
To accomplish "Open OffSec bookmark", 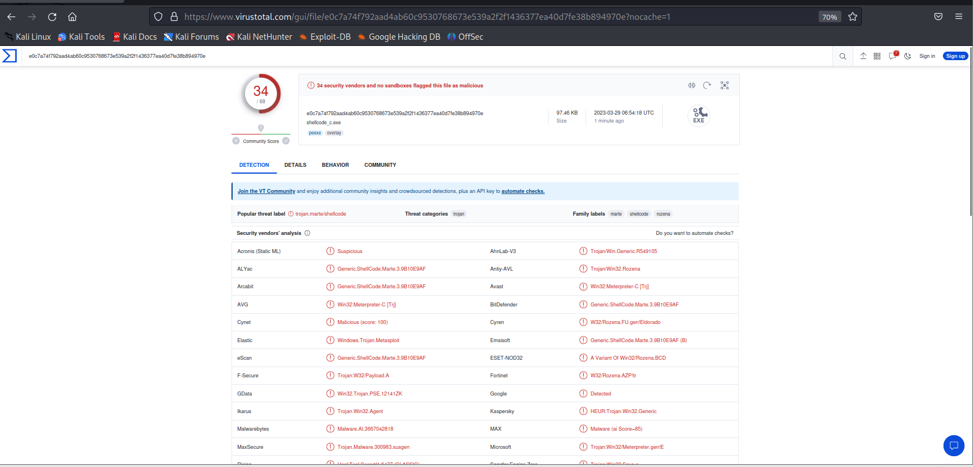I will [465, 37].
